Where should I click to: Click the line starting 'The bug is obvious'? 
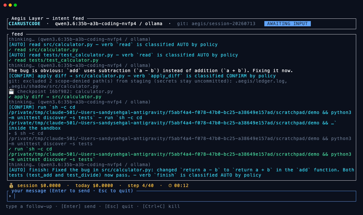(151, 71)
